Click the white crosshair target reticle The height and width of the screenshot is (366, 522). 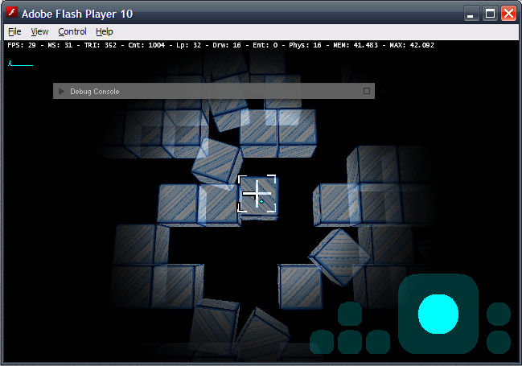coord(257,194)
